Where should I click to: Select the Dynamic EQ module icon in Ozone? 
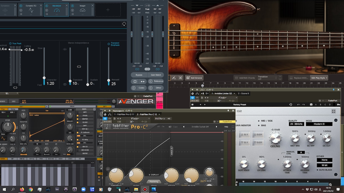[x=31, y=10]
